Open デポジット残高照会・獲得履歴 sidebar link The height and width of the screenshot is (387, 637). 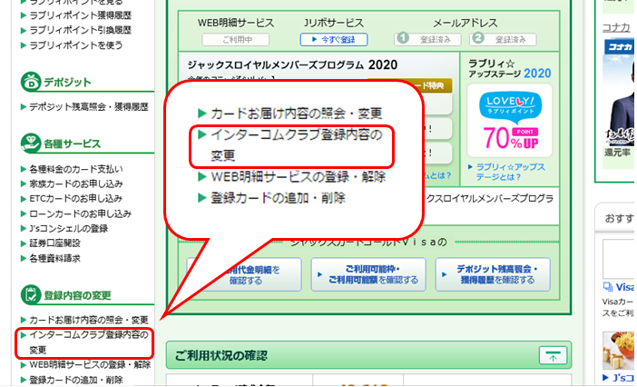[x=89, y=107]
